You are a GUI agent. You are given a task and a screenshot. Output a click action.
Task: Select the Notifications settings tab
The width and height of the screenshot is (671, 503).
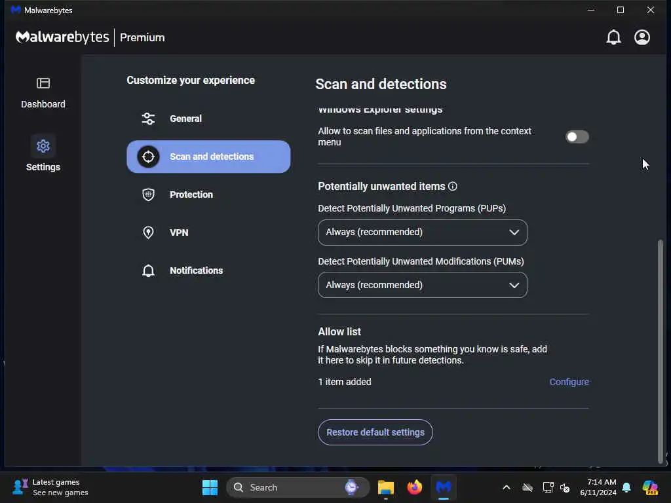tap(208, 270)
